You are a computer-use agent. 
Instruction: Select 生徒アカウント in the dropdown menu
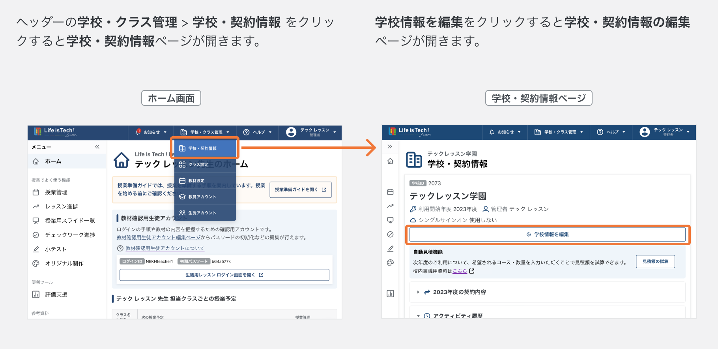pos(202,213)
